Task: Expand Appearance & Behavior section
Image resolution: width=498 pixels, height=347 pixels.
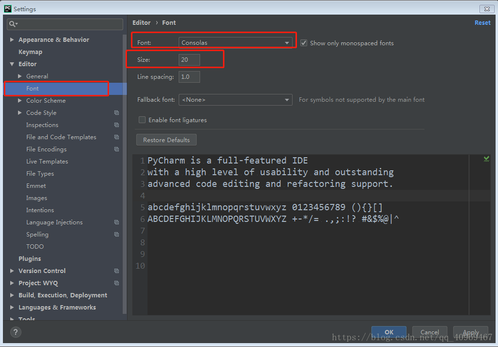Action: 12,40
